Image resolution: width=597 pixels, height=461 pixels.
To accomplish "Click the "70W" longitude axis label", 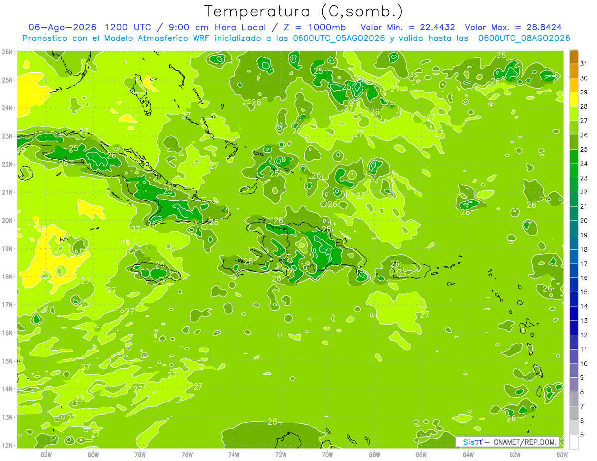I will (327, 454).
